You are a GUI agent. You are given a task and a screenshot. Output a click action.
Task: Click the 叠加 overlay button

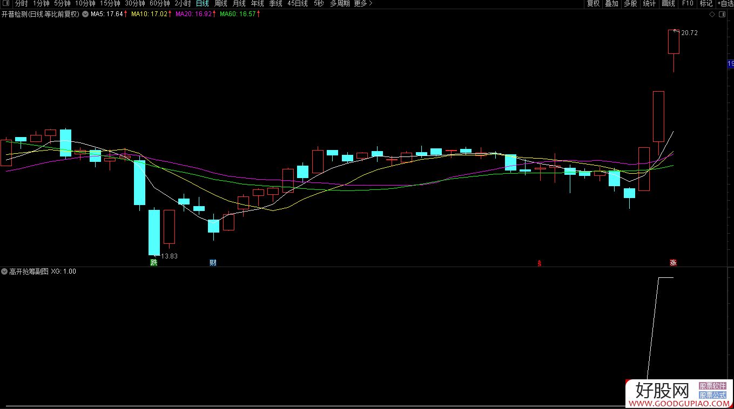(611, 4)
